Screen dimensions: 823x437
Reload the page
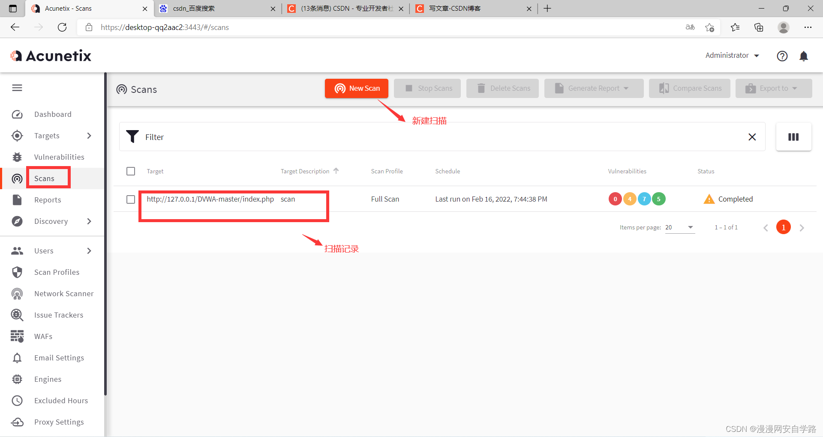coord(62,27)
